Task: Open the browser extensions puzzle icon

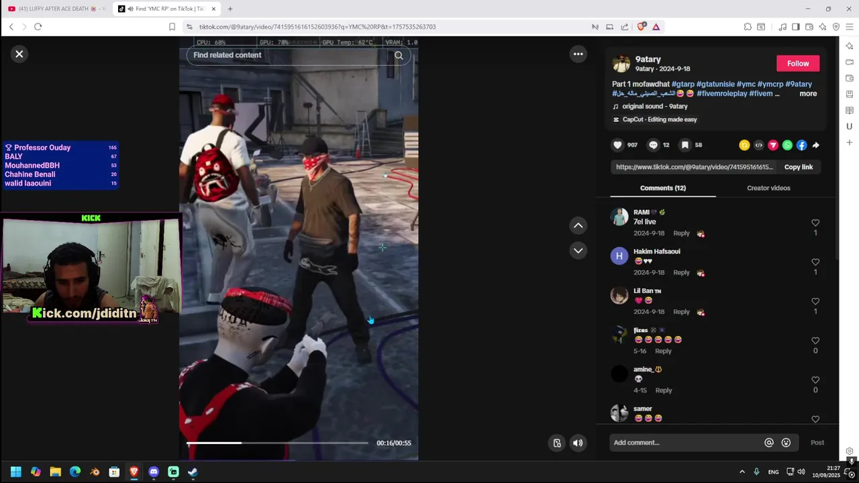Action: pyautogui.click(x=748, y=27)
